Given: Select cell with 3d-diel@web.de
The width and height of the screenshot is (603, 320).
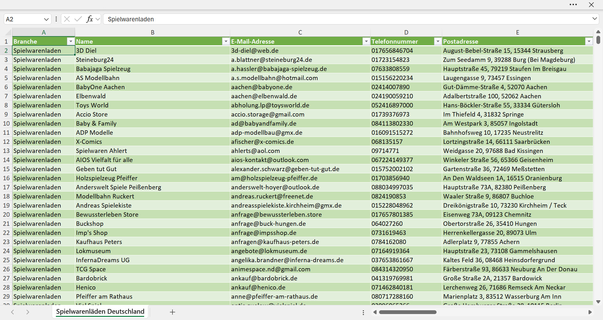Looking at the screenshot, I should point(300,51).
